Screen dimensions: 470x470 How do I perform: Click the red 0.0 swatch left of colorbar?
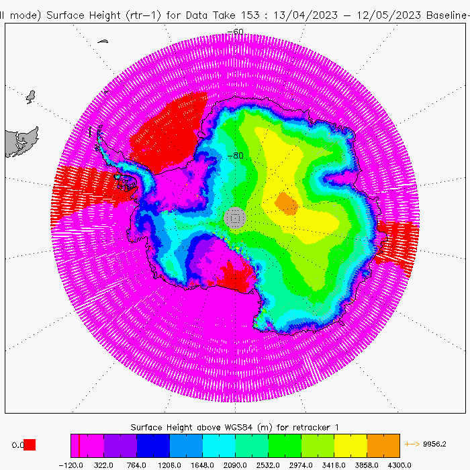(30, 444)
